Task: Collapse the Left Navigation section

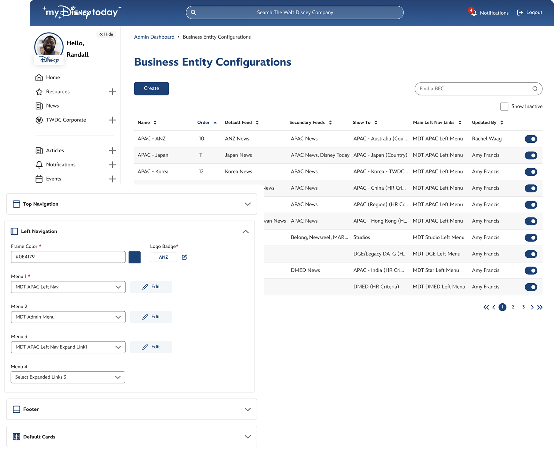Action: coord(246,232)
